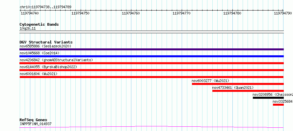
Task: Click the 10q26.11 cytogenetic band bar
Action: pos(151,32)
